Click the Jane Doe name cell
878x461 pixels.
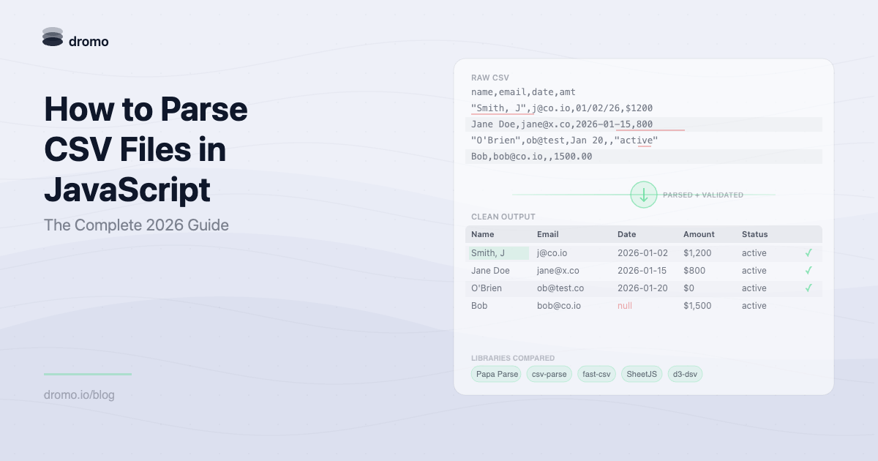pos(490,271)
